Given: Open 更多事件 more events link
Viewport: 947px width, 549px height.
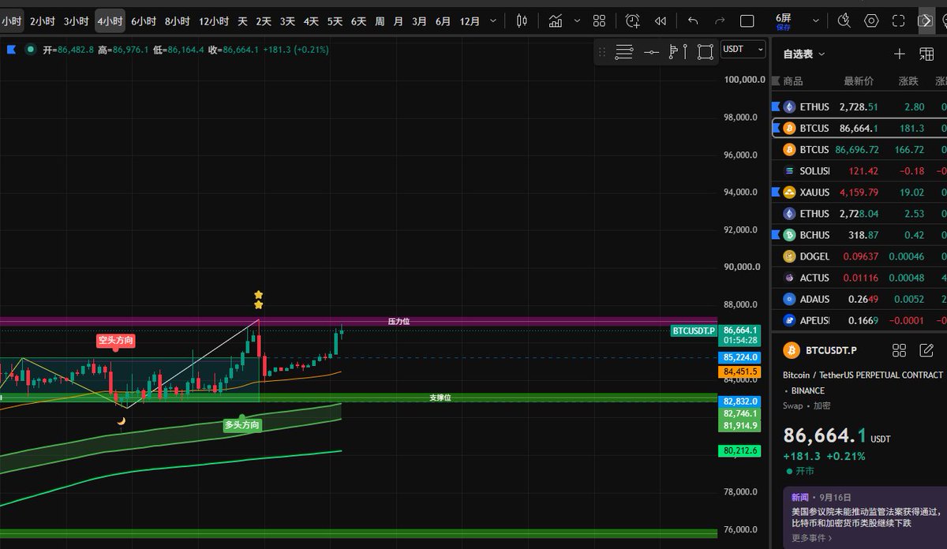Looking at the screenshot, I should click(812, 538).
